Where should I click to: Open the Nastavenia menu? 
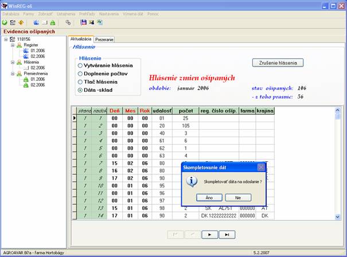(x=108, y=14)
